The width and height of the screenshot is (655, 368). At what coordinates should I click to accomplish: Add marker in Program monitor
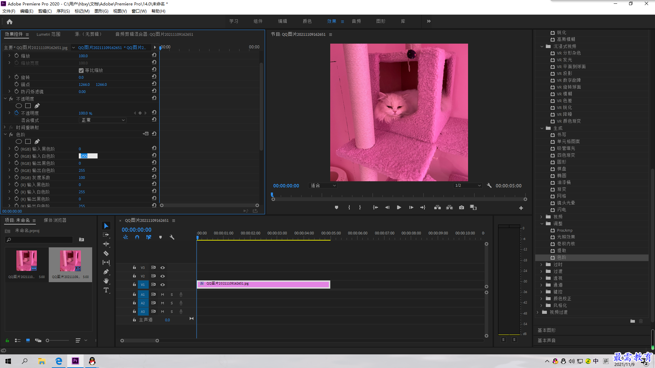[336, 208]
